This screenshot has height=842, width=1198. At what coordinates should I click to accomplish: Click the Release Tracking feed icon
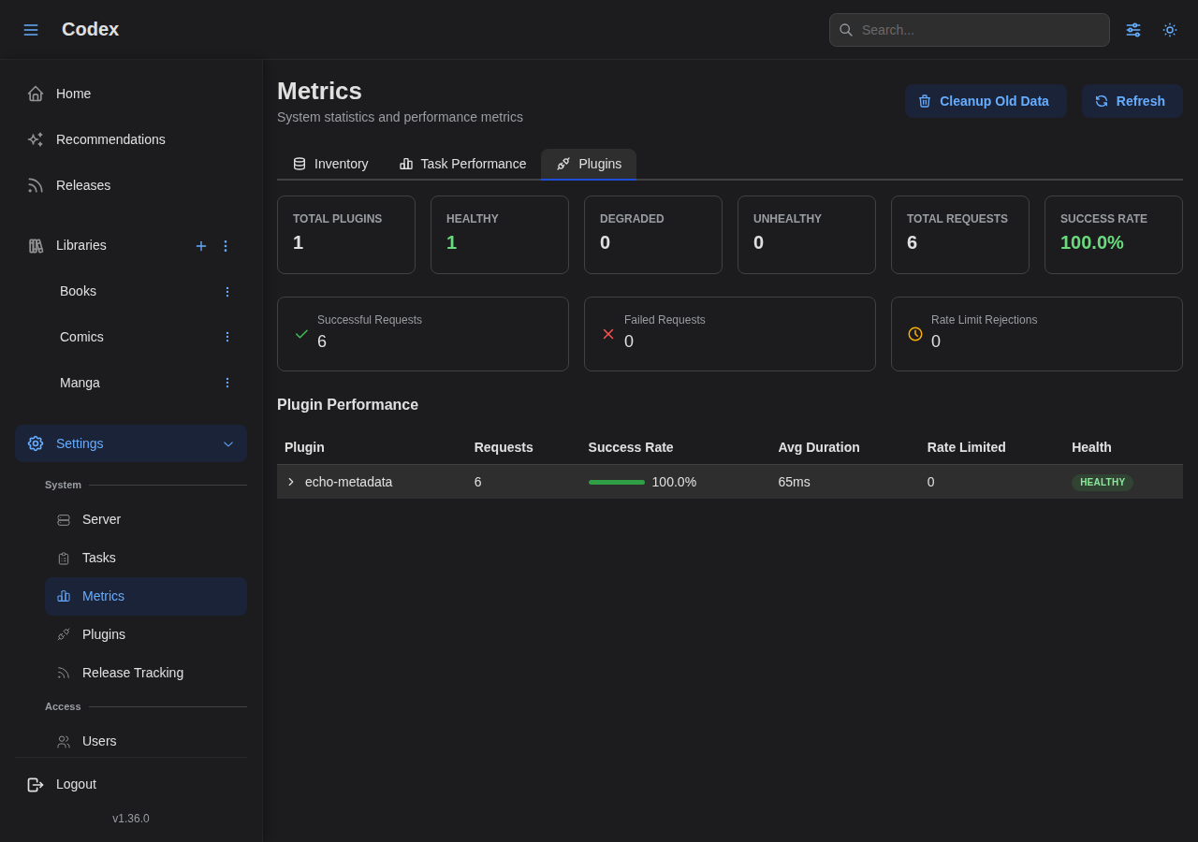tap(64, 673)
